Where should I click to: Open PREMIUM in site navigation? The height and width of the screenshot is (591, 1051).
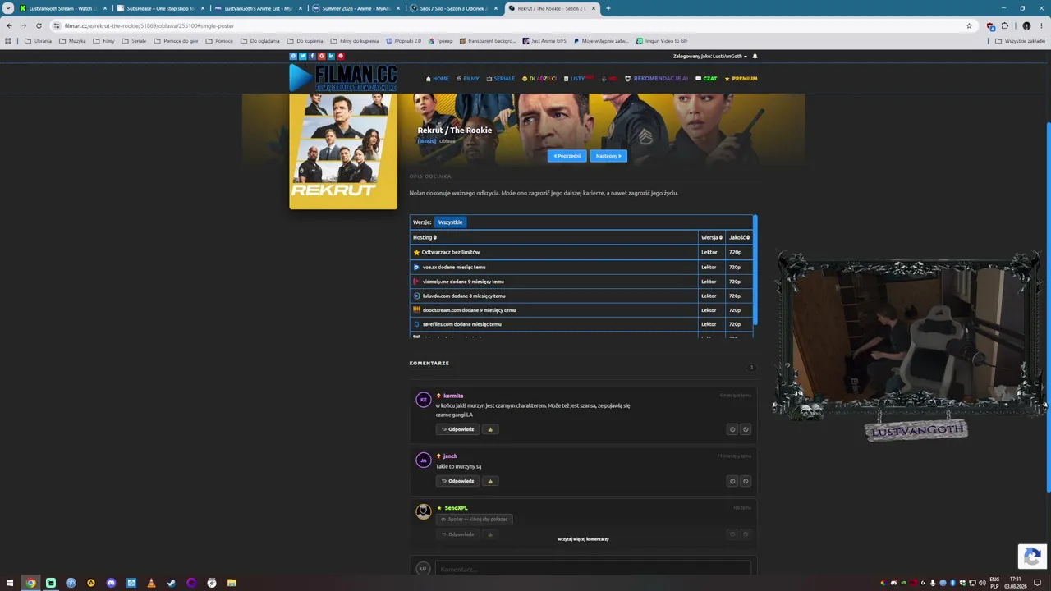point(741,79)
